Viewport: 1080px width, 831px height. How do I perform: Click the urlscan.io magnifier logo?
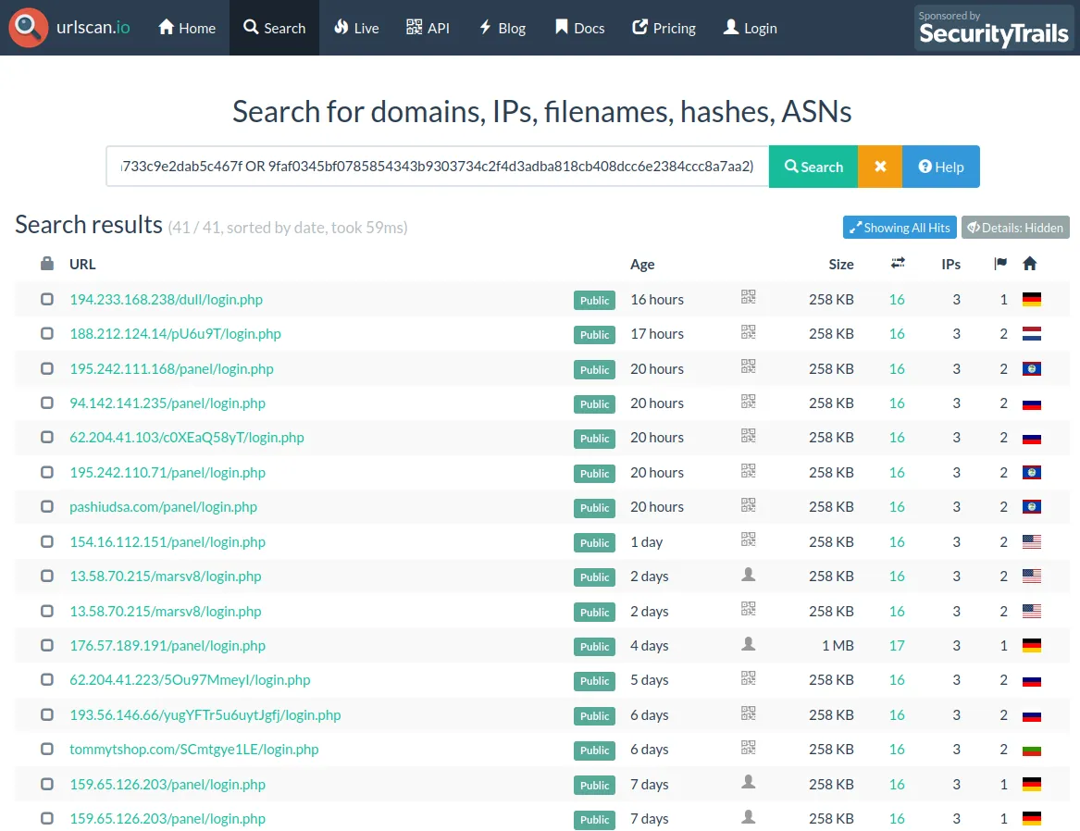tap(29, 28)
